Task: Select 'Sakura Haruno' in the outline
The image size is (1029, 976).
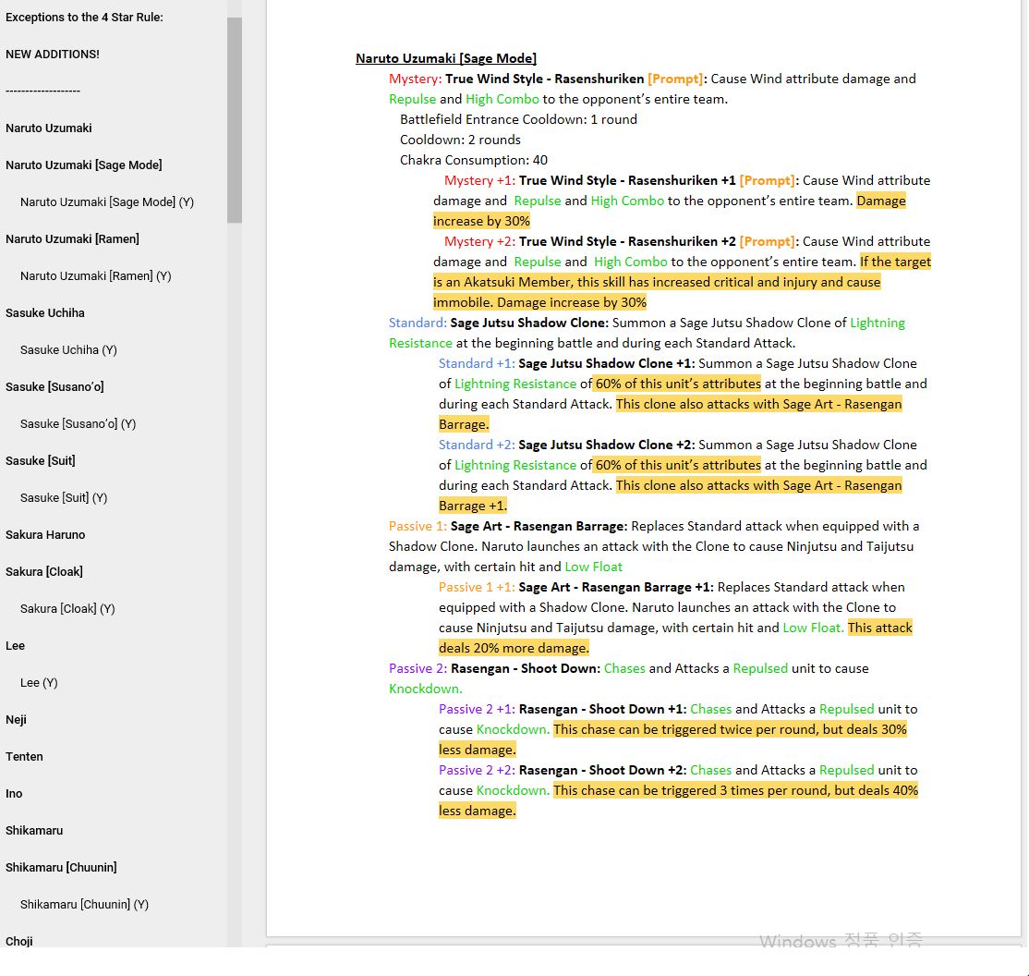Action: tap(45, 534)
